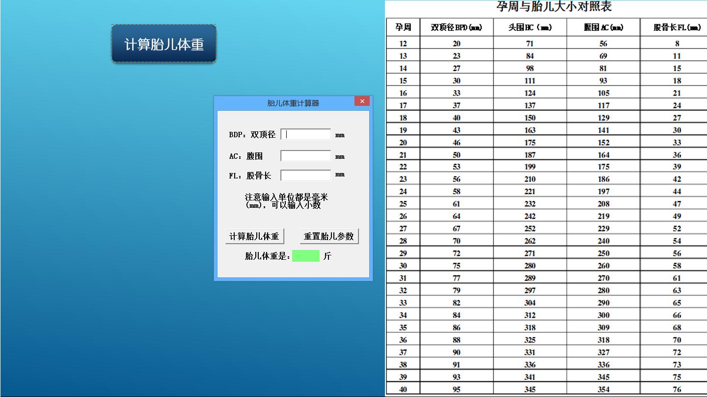The width and height of the screenshot is (707, 397).
Task: Click the green 胎儿体重 result box
Action: (x=305, y=256)
